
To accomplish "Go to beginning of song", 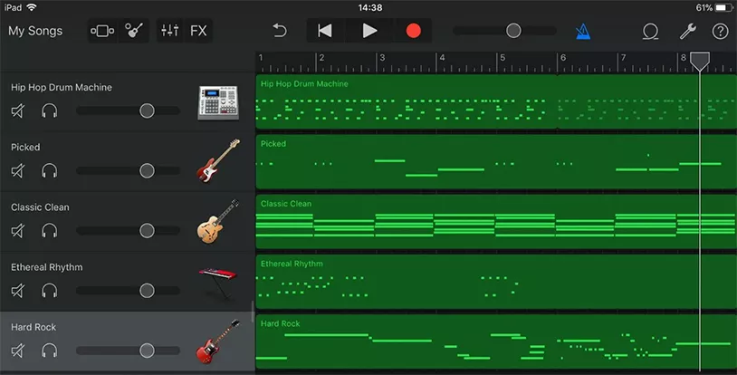I will [325, 31].
